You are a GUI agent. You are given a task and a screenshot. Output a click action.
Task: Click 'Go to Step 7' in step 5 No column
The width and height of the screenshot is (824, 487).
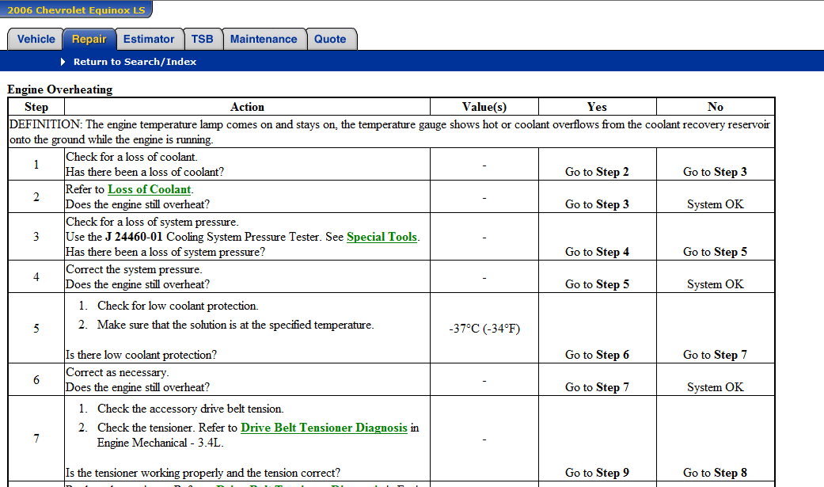716,355
